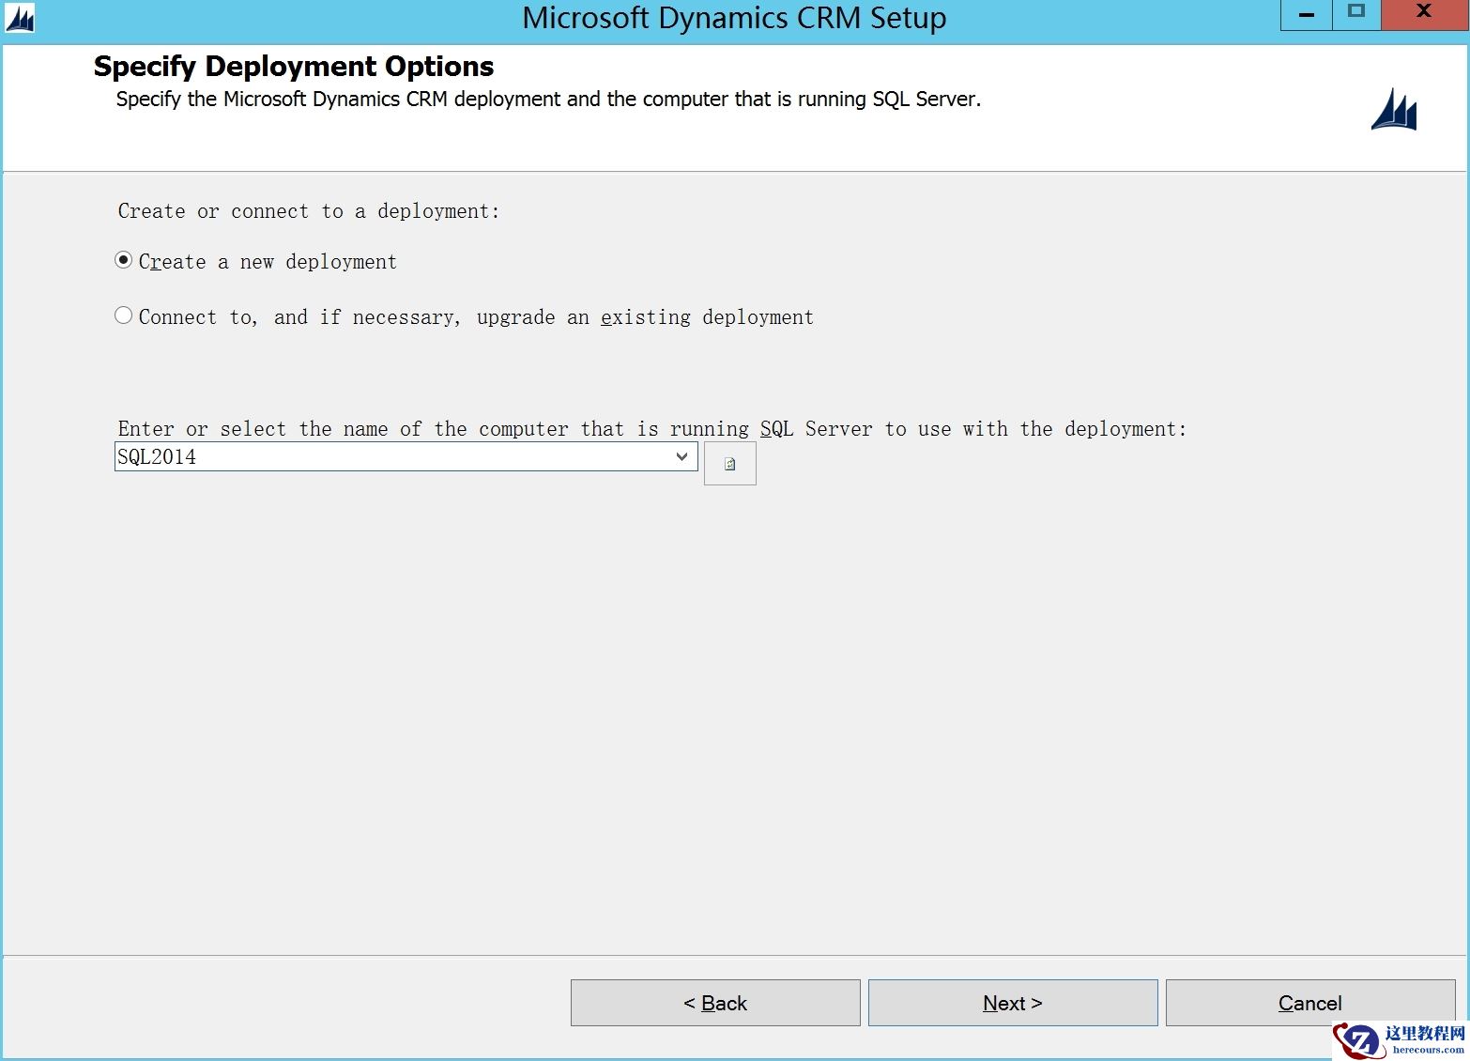Screen dimensions: 1470x1061
Task: Expand the computer name combo box arrow
Action: pyautogui.click(x=681, y=456)
